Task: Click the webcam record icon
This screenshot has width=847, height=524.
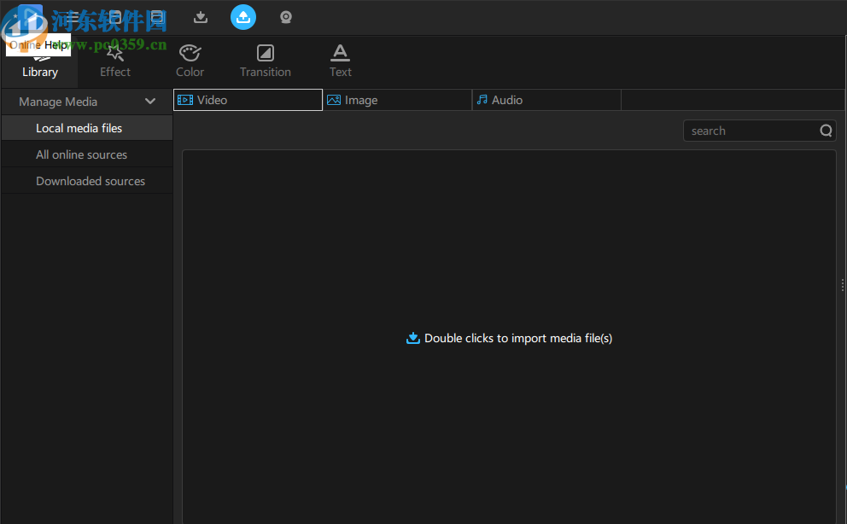Action: (286, 17)
